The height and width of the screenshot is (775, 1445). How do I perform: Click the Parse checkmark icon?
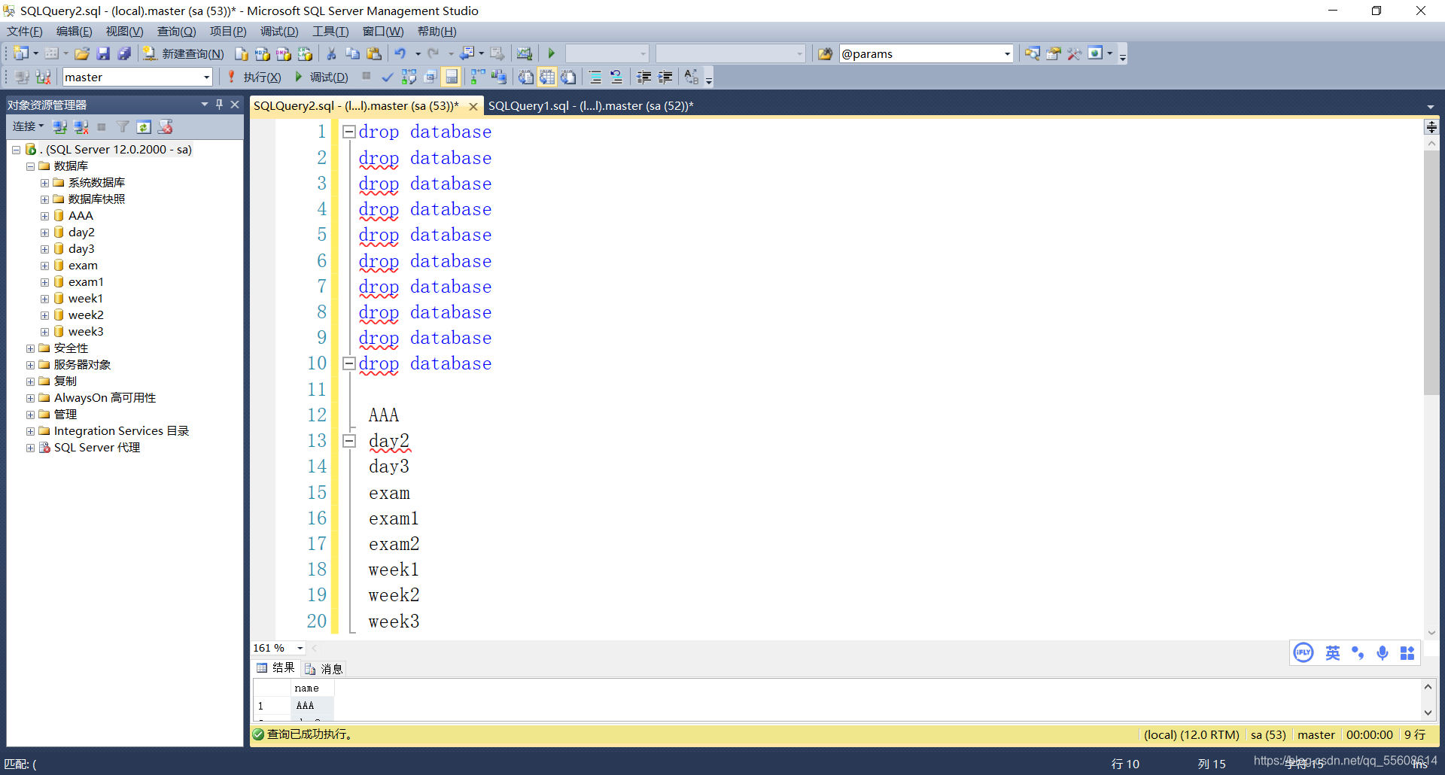point(387,77)
